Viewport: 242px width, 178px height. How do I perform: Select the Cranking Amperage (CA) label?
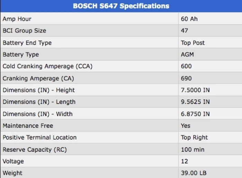pos(38,78)
